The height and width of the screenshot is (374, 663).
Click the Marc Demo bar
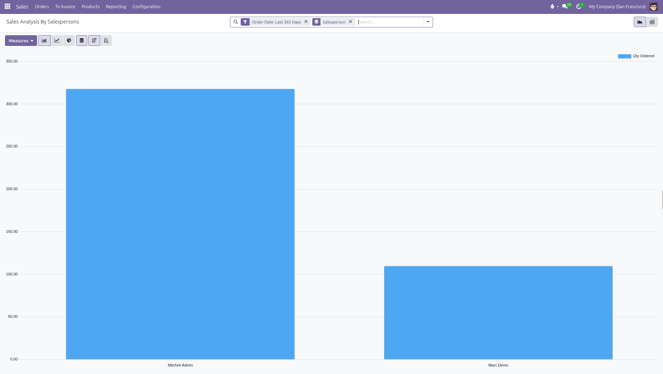coord(498,313)
